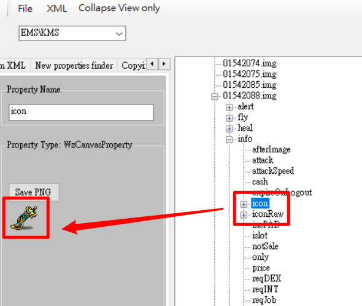362x306 pixels.
Task: Click the Property Name text field
Action: coord(81,112)
